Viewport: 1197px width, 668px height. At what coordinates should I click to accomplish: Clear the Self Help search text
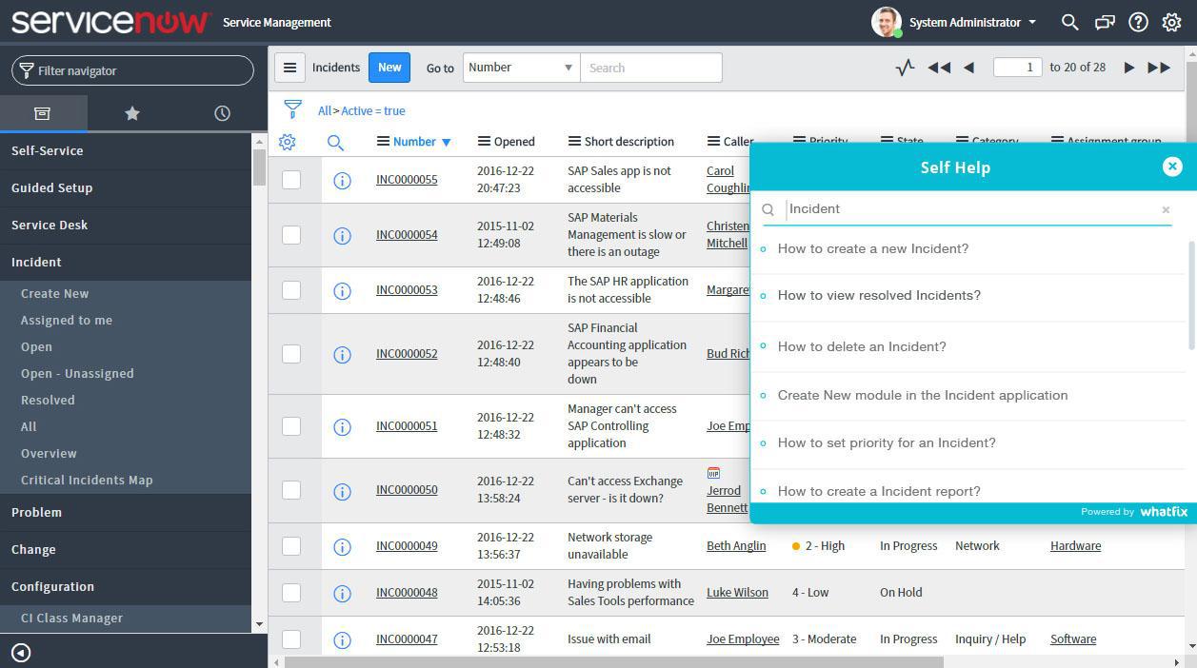[x=1166, y=209]
